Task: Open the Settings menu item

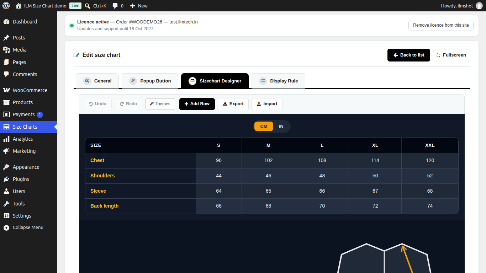Action: (28, 216)
